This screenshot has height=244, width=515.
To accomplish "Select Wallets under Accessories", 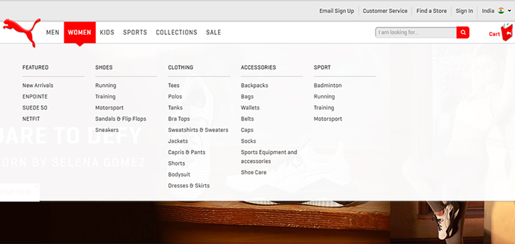I will click(x=250, y=108).
